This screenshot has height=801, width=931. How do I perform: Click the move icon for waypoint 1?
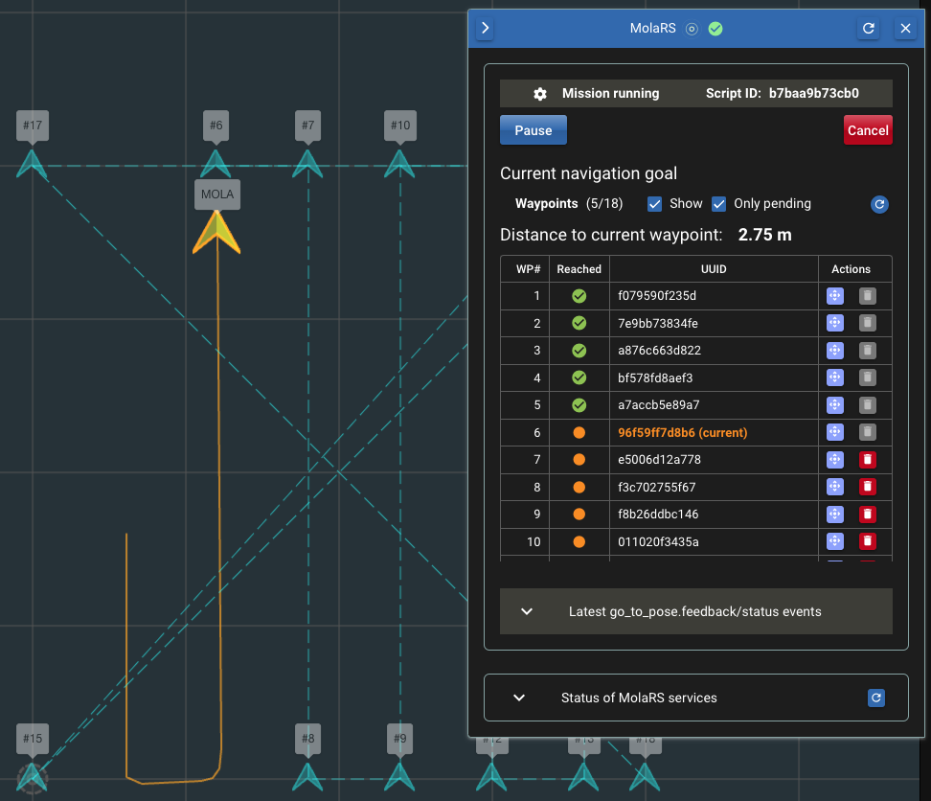(834, 296)
